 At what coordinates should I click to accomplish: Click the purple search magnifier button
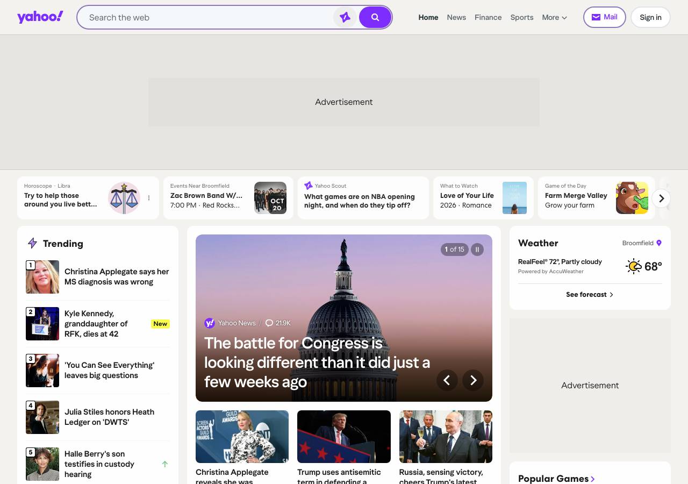(375, 17)
